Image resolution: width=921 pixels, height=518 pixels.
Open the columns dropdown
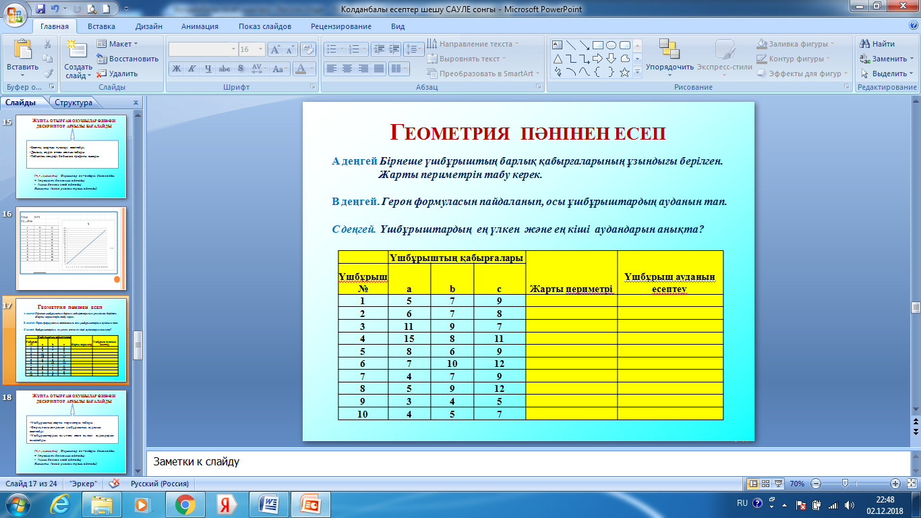point(400,68)
